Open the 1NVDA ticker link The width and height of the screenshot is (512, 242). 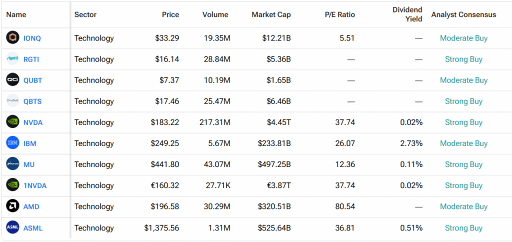tap(35, 185)
